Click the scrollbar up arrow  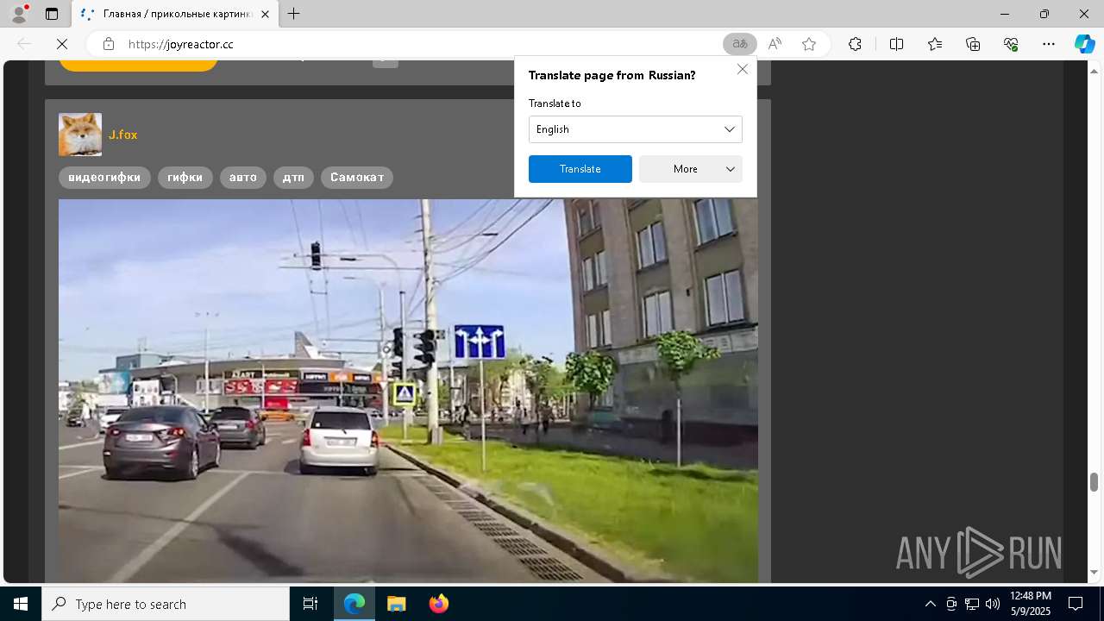tap(1094, 70)
